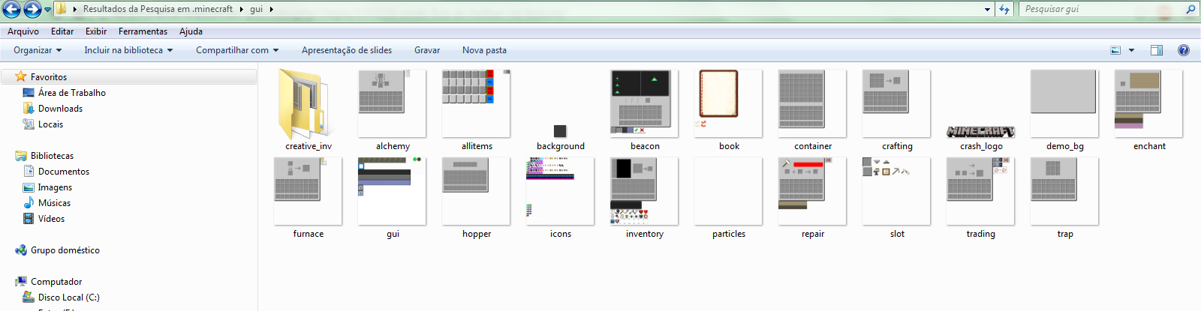1201x311 pixels.
Task: Select Bibliotecas in the sidebar
Action: coord(52,156)
